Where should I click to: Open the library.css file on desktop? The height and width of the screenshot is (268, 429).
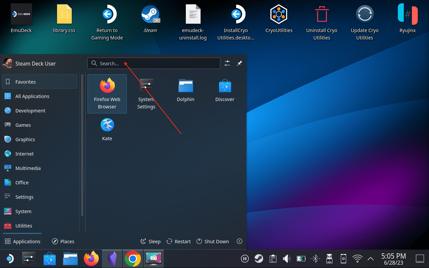(x=64, y=19)
